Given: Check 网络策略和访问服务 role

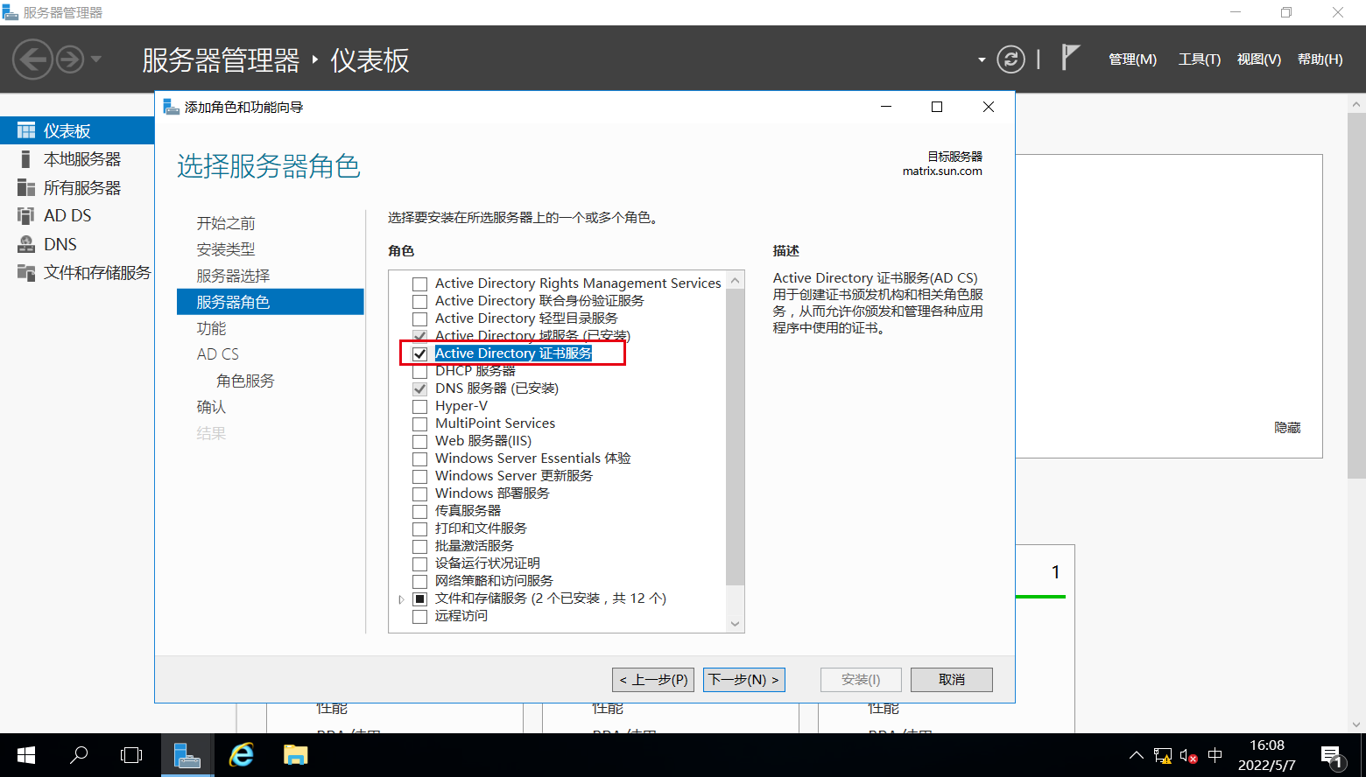Looking at the screenshot, I should pyautogui.click(x=420, y=581).
